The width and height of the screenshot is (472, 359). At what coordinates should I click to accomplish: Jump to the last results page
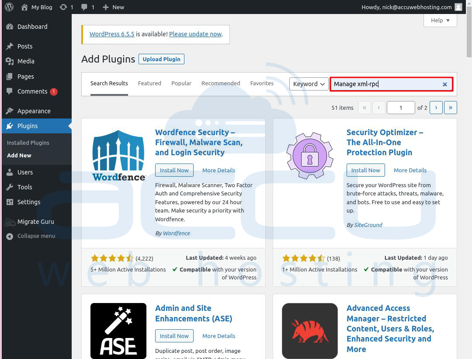[x=451, y=108]
